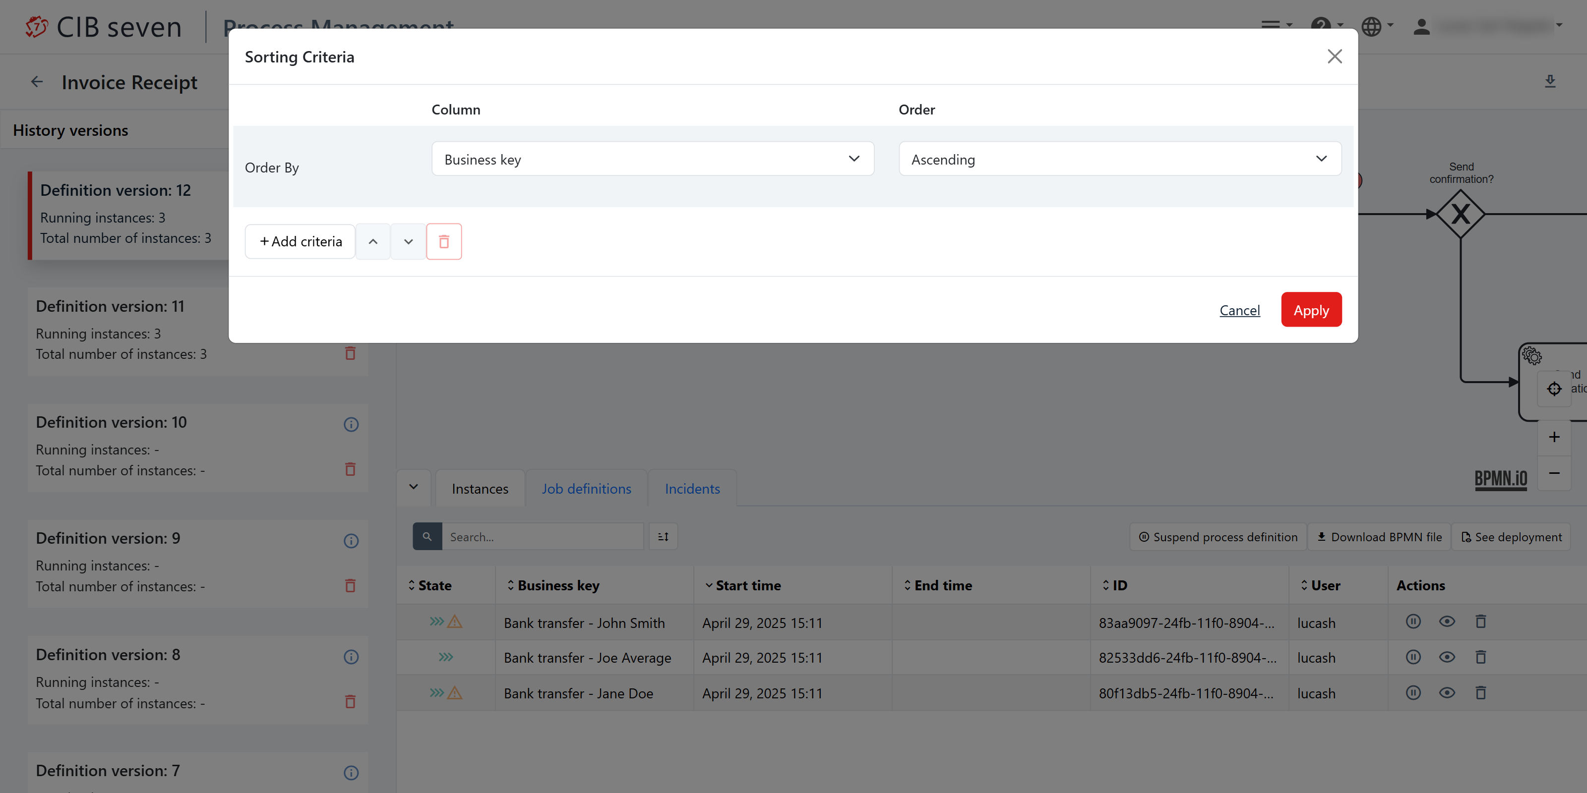
Task: Close the Sorting Criteria dialog
Action: click(x=1335, y=57)
